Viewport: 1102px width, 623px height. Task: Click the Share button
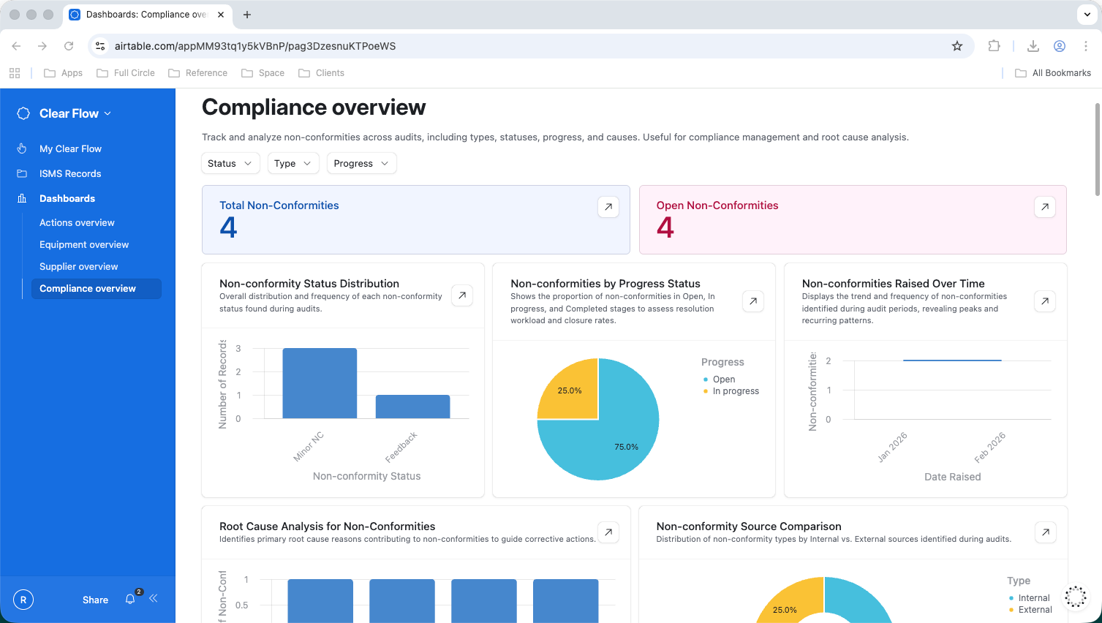point(95,600)
